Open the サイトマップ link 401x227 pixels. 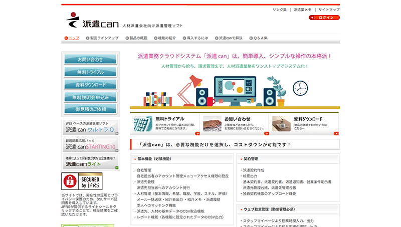pos(329,10)
